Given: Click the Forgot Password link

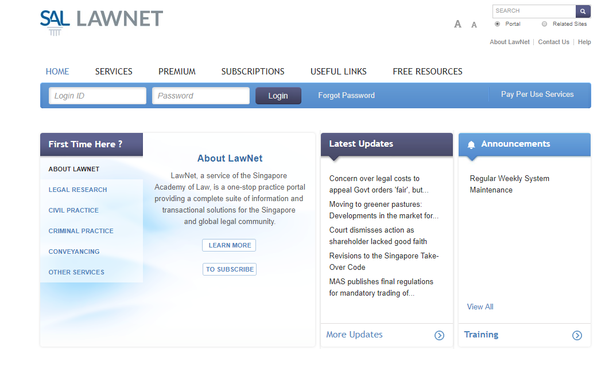Looking at the screenshot, I should tap(346, 96).
